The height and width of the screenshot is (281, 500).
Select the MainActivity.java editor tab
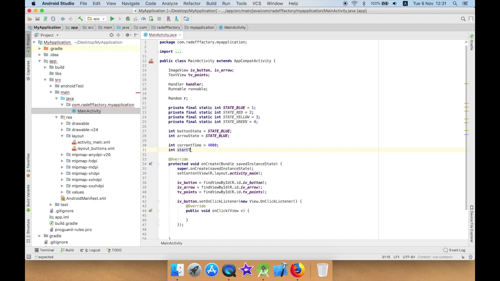point(162,35)
